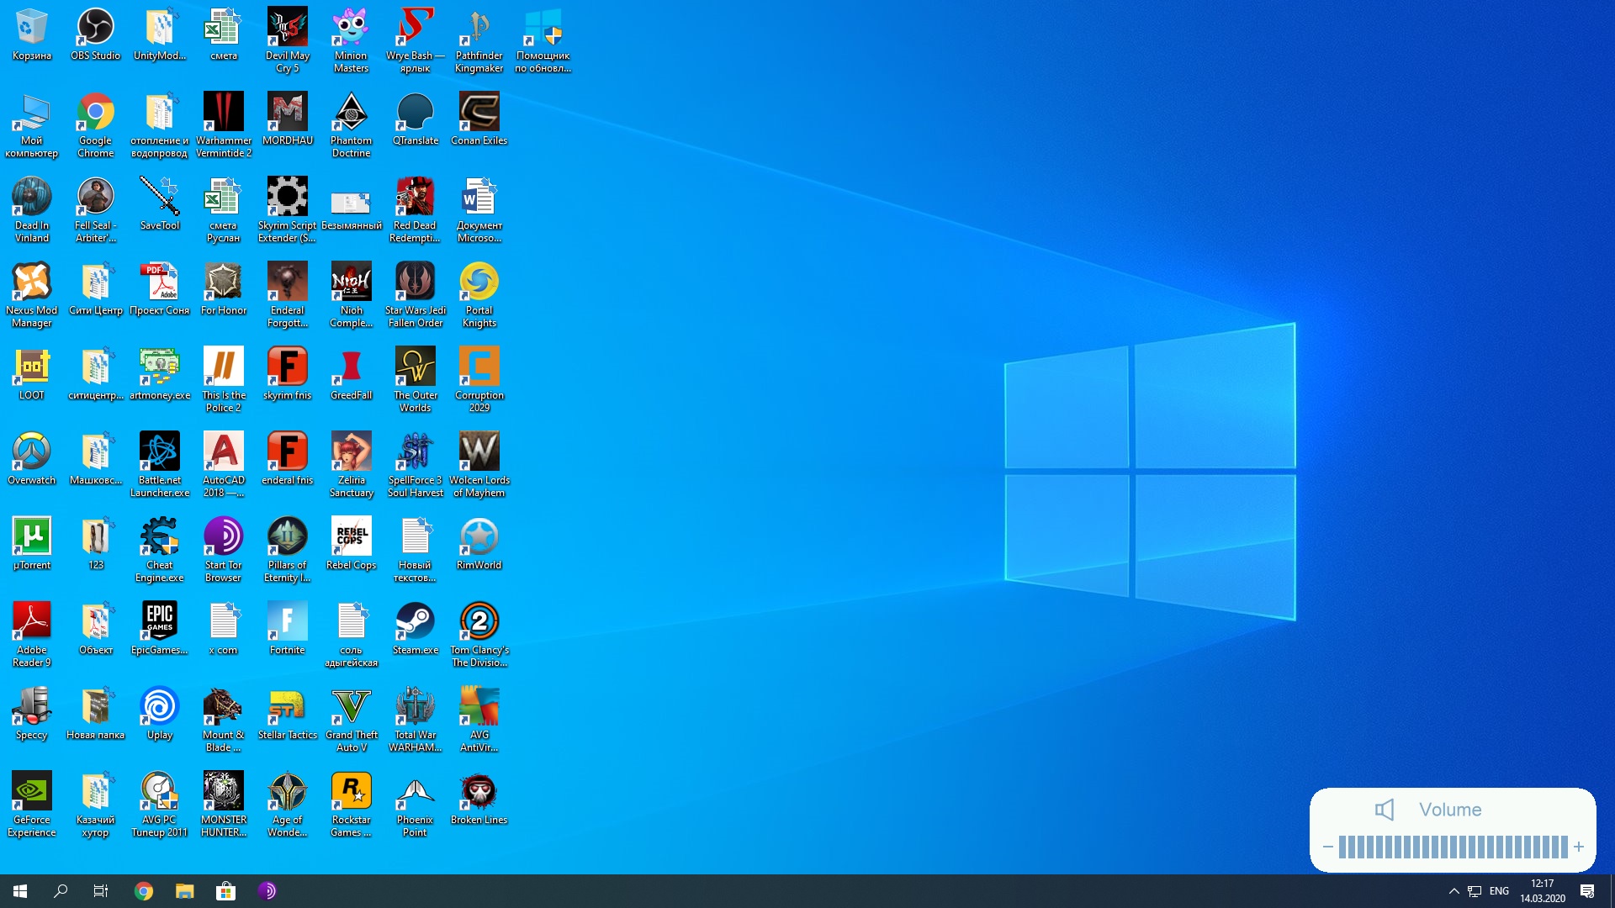1615x908 pixels.
Task: Open Minion Masters desktop shortcut
Action: 351,40
